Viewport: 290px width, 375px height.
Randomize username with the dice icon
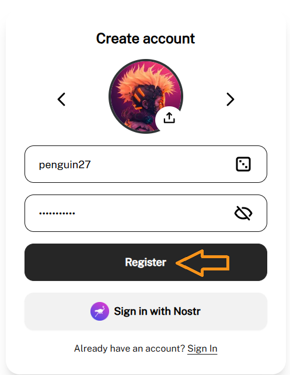(x=243, y=164)
